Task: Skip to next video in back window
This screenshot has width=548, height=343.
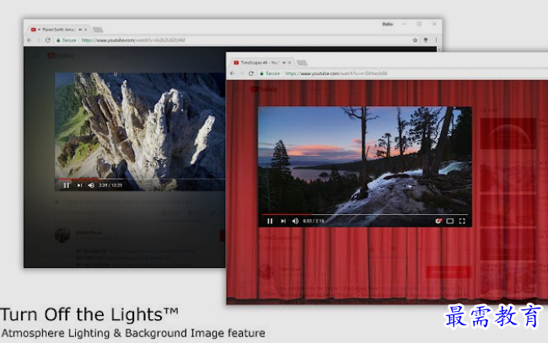Action: point(79,185)
